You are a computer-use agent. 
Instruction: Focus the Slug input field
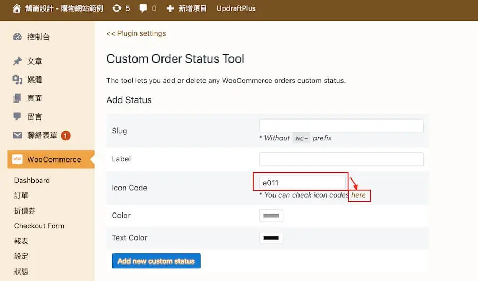pos(341,125)
